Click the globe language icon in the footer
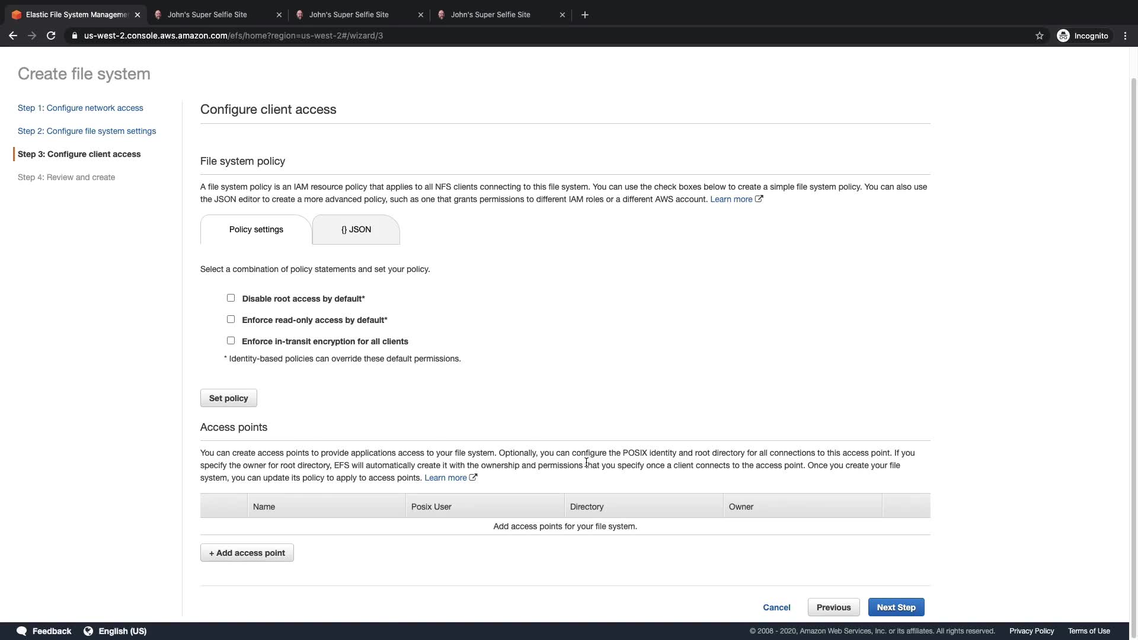This screenshot has width=1138, height=640. (x=88, y=631)
